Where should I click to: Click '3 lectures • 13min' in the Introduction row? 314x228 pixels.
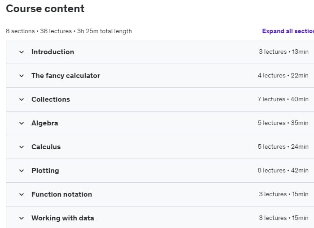pyautogui.click(x=283, y=52)
